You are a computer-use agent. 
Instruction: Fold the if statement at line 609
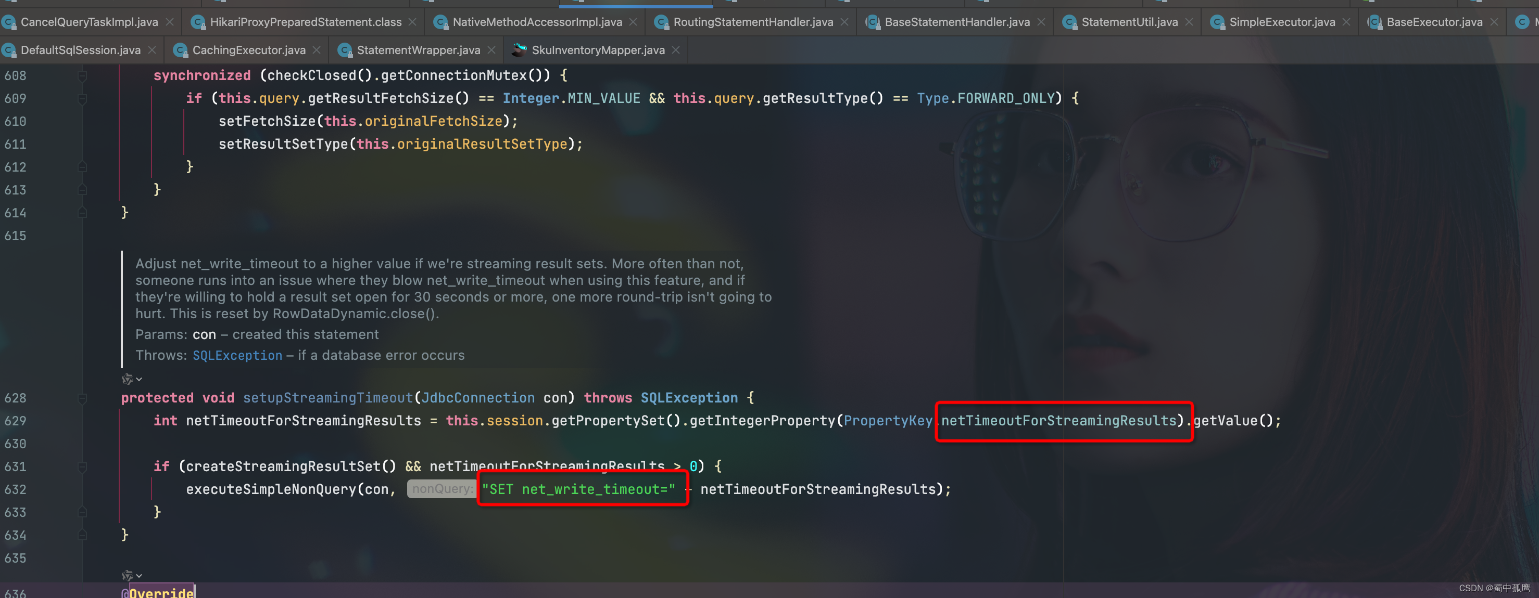tap(82, 98)
